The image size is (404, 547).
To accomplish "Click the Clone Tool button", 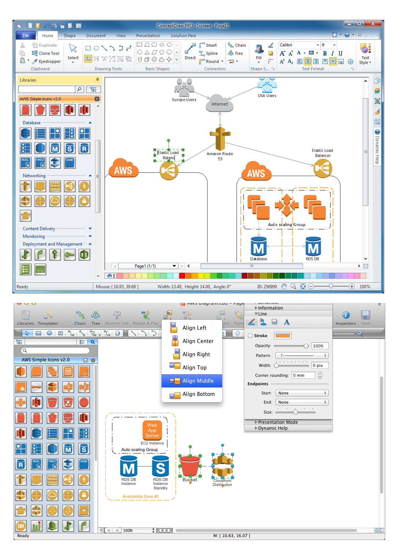I will coord(46,53).
